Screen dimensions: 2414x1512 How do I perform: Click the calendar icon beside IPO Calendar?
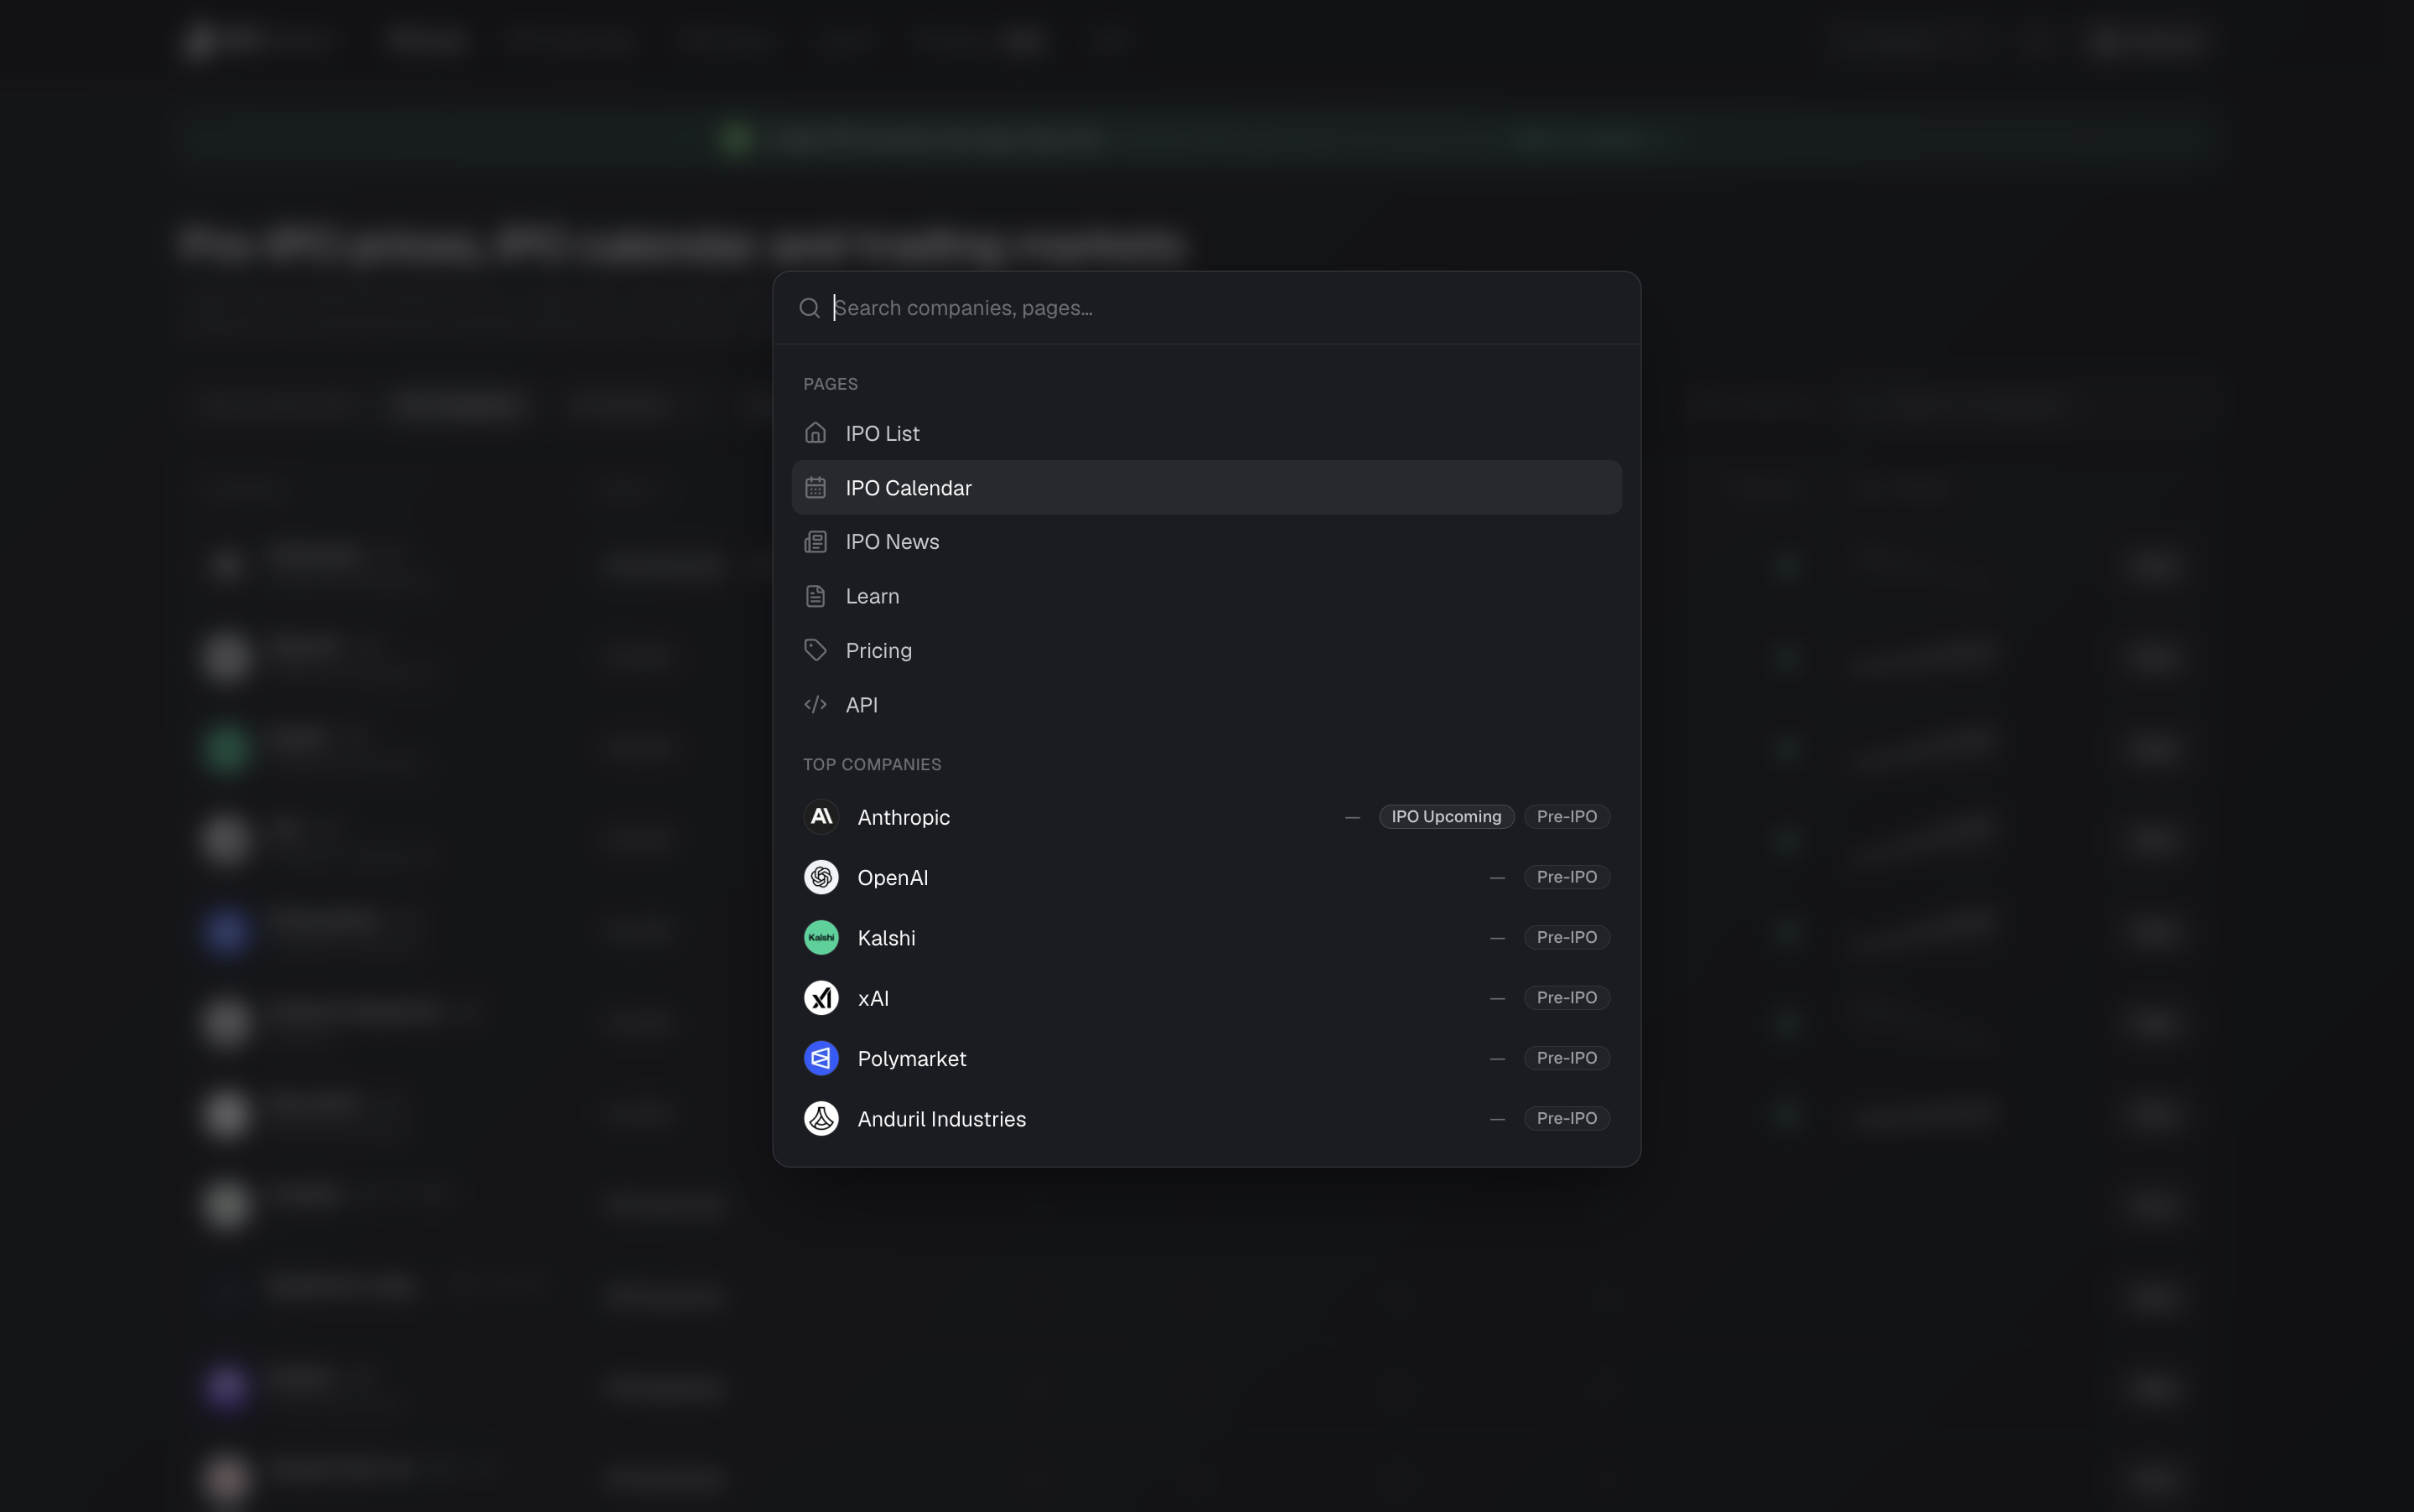(815, 488)
